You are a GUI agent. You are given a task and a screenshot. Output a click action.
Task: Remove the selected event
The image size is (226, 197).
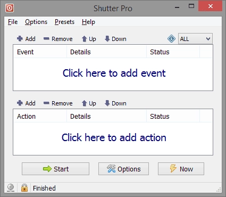point(58,39)
